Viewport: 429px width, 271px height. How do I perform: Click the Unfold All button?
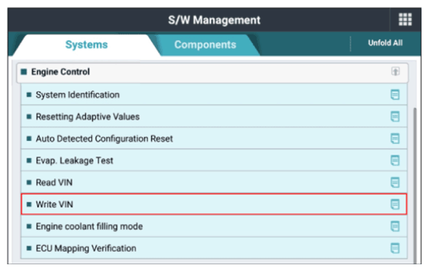coord(385,43)
